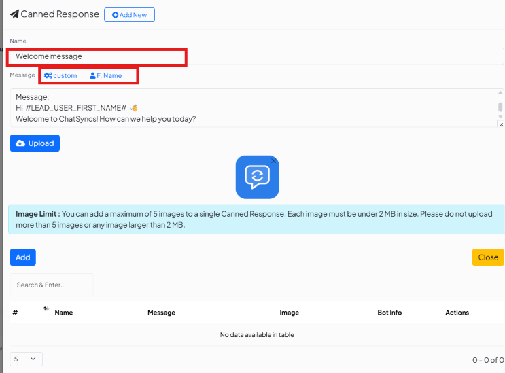Click the message box scrollbar down arrow

[500, 116]
